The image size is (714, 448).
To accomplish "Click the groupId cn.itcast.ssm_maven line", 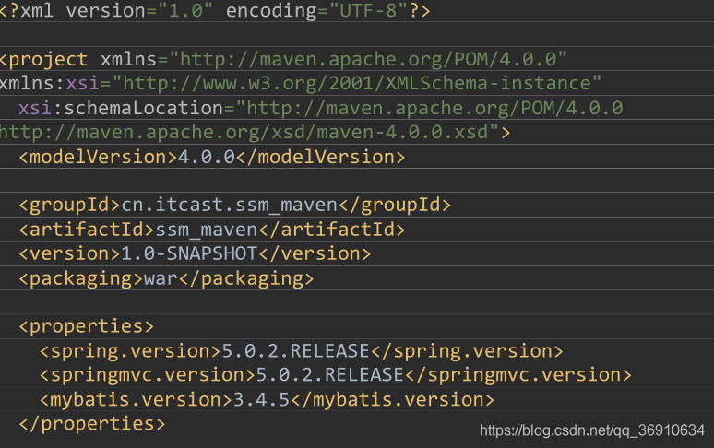I will pyautogui.click(x=235, y=206).
